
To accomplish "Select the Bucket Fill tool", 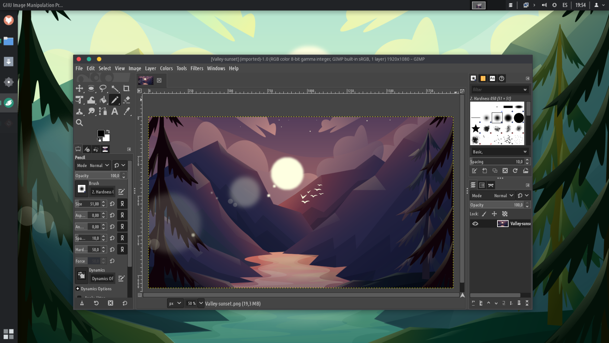I will (x=103, y=100).
